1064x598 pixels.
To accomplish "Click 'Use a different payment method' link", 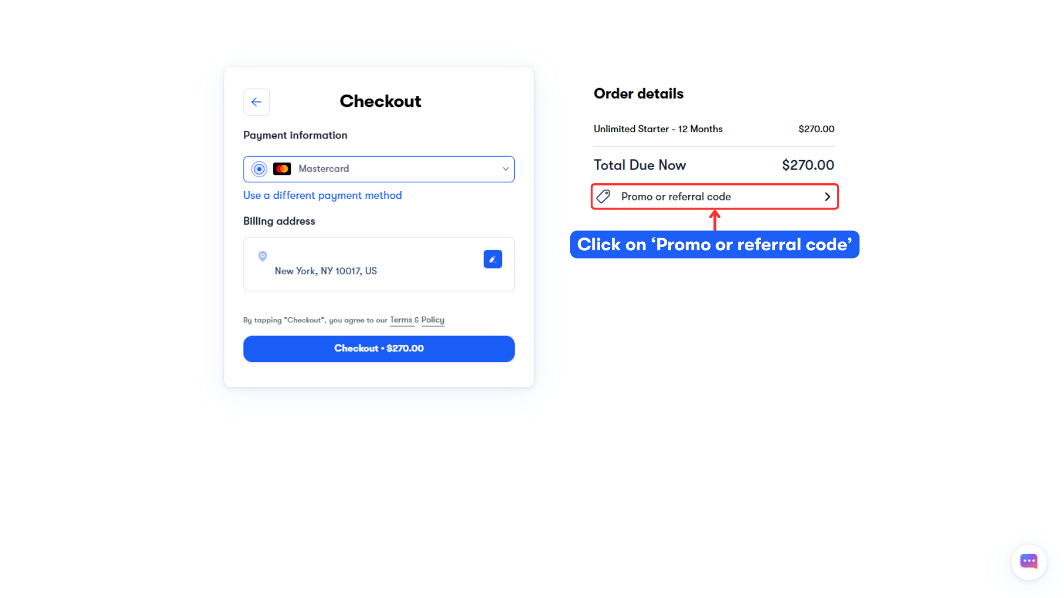I will (x=323, y=195).
